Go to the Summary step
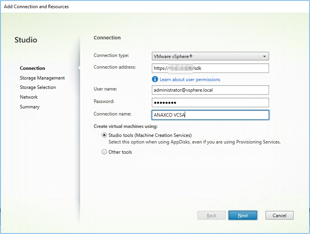 coord(30,107)
